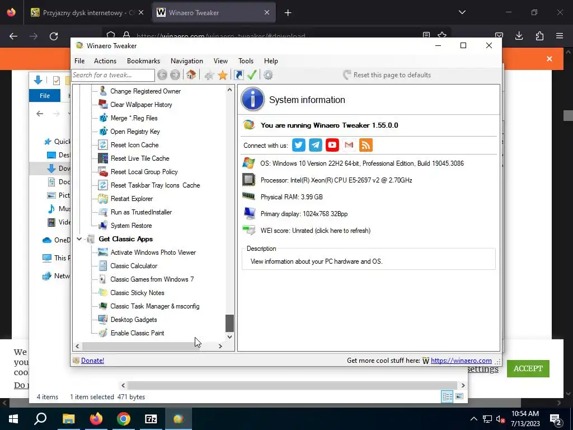
Task: Close the orange banner with X
Action: [549, 59]
